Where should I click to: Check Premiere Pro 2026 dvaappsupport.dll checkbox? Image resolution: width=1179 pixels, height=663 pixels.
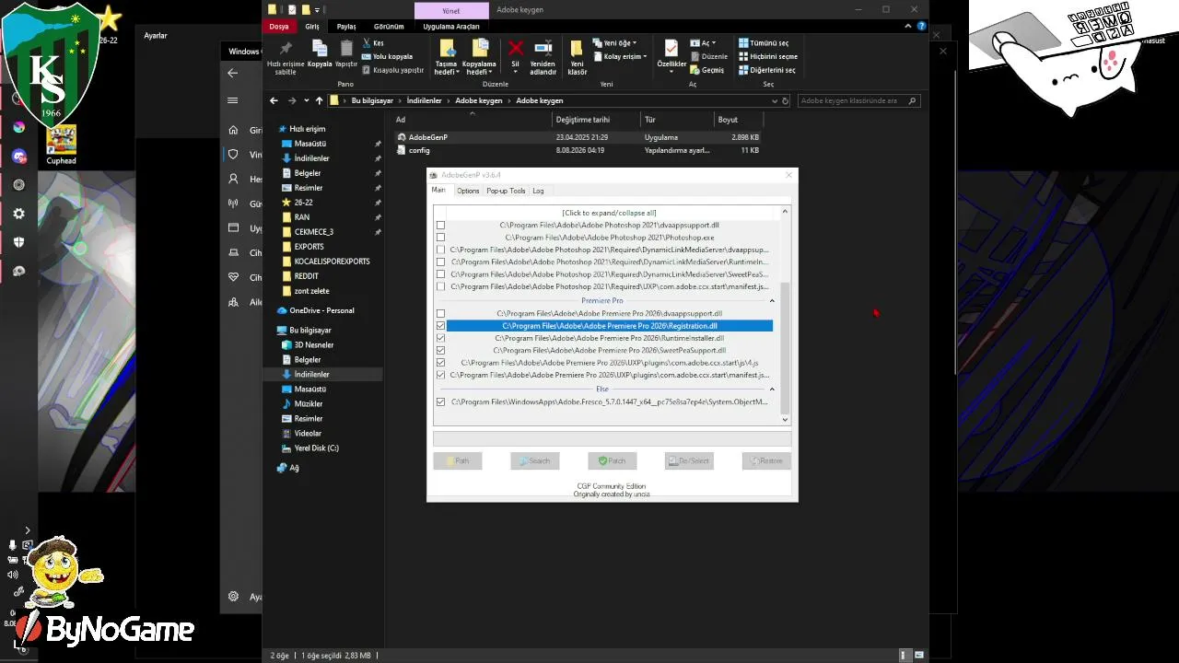click(x=440, y=314)
